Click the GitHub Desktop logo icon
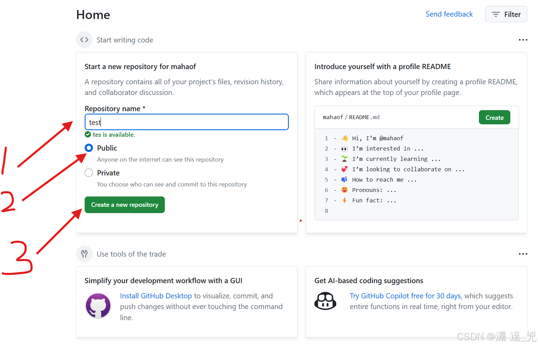The width and height of the screenshot is (538, 346). (98, 306)
